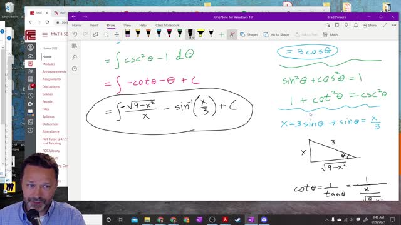Add a new pen with plus icon
The height and width of the screenshot is (225, 401).
pos(221,34)
